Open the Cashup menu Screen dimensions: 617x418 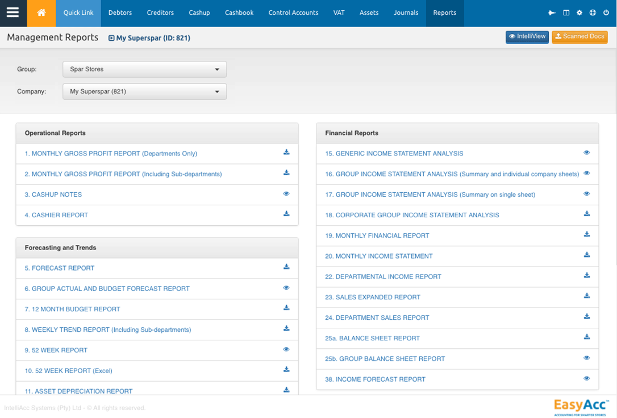pyautogui.click(x=199, y=13)
